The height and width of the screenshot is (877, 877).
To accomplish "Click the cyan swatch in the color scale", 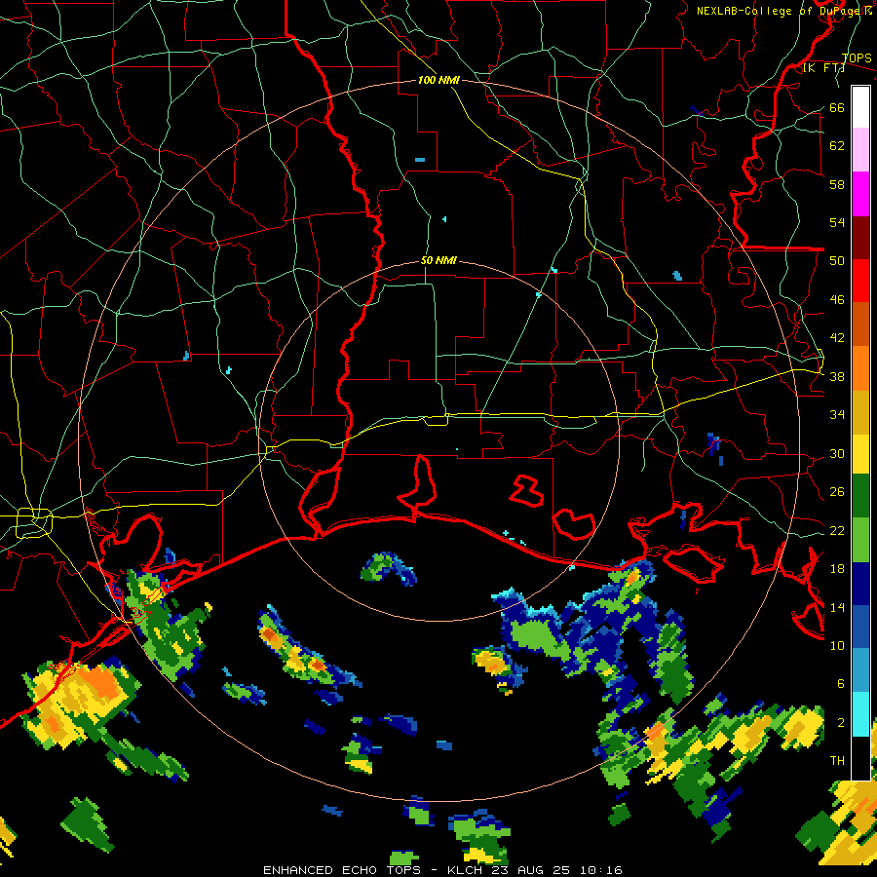I will click(x=860, y=714).
